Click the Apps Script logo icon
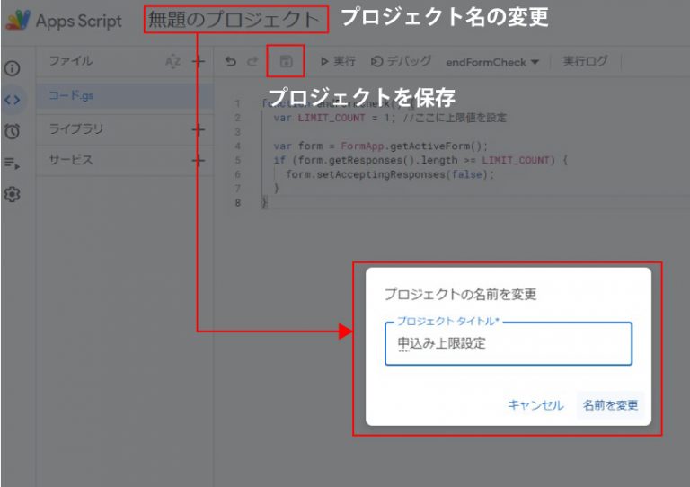This screenshot has height=487, width=690. click(x=18, y=20)
